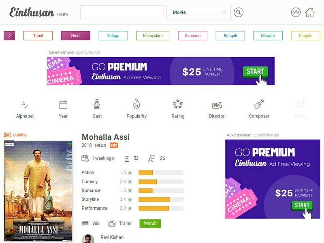Browse by Rating stars icon

click(x=178, y=104)
